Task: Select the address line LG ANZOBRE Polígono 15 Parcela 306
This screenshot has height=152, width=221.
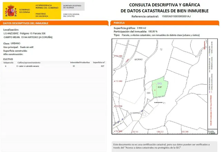Action: [x=25, y=33]
